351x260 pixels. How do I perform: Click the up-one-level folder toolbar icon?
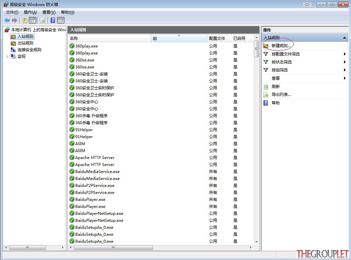pos(25,20)
